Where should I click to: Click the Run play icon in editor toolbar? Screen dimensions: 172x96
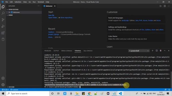coord(160,6)
